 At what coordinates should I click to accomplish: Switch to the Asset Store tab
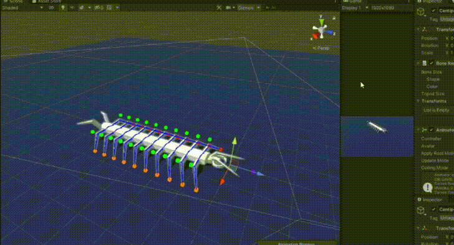click(47, 1)
